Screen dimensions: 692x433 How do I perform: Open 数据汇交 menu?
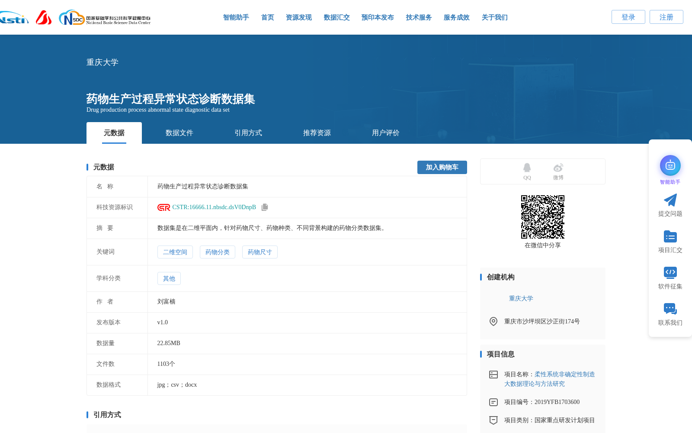coord(337,17)
